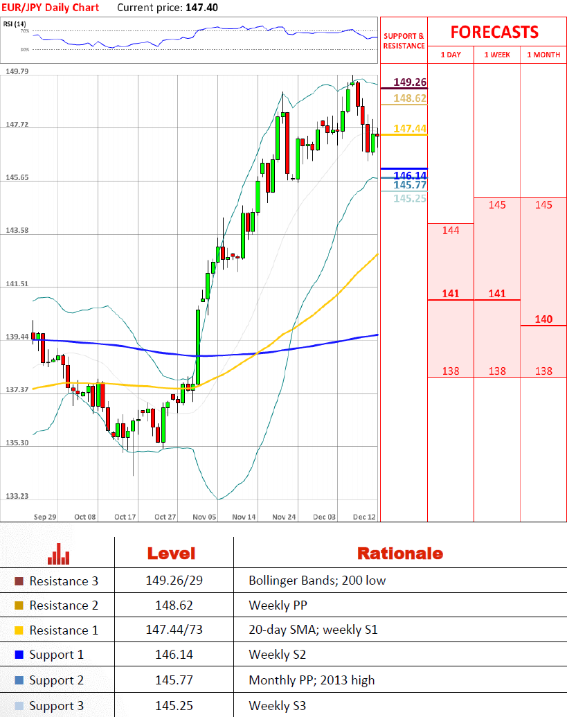This screenshot has width=567, height=717.
Task: Click the 145.77 level cell in table
Action: 174,680
